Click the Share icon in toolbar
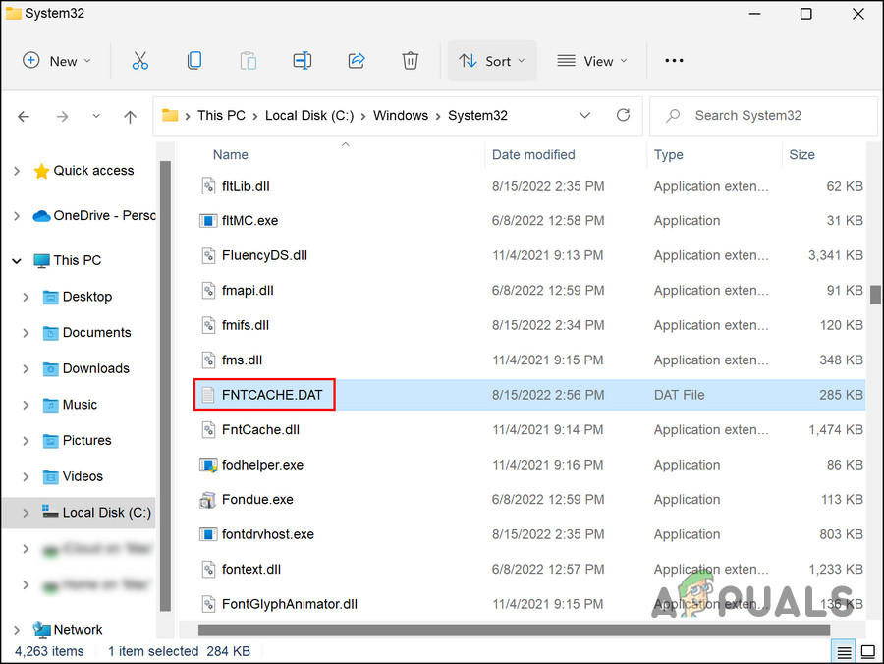The height and width of the screenshot is (664, 884). point(357,60)
